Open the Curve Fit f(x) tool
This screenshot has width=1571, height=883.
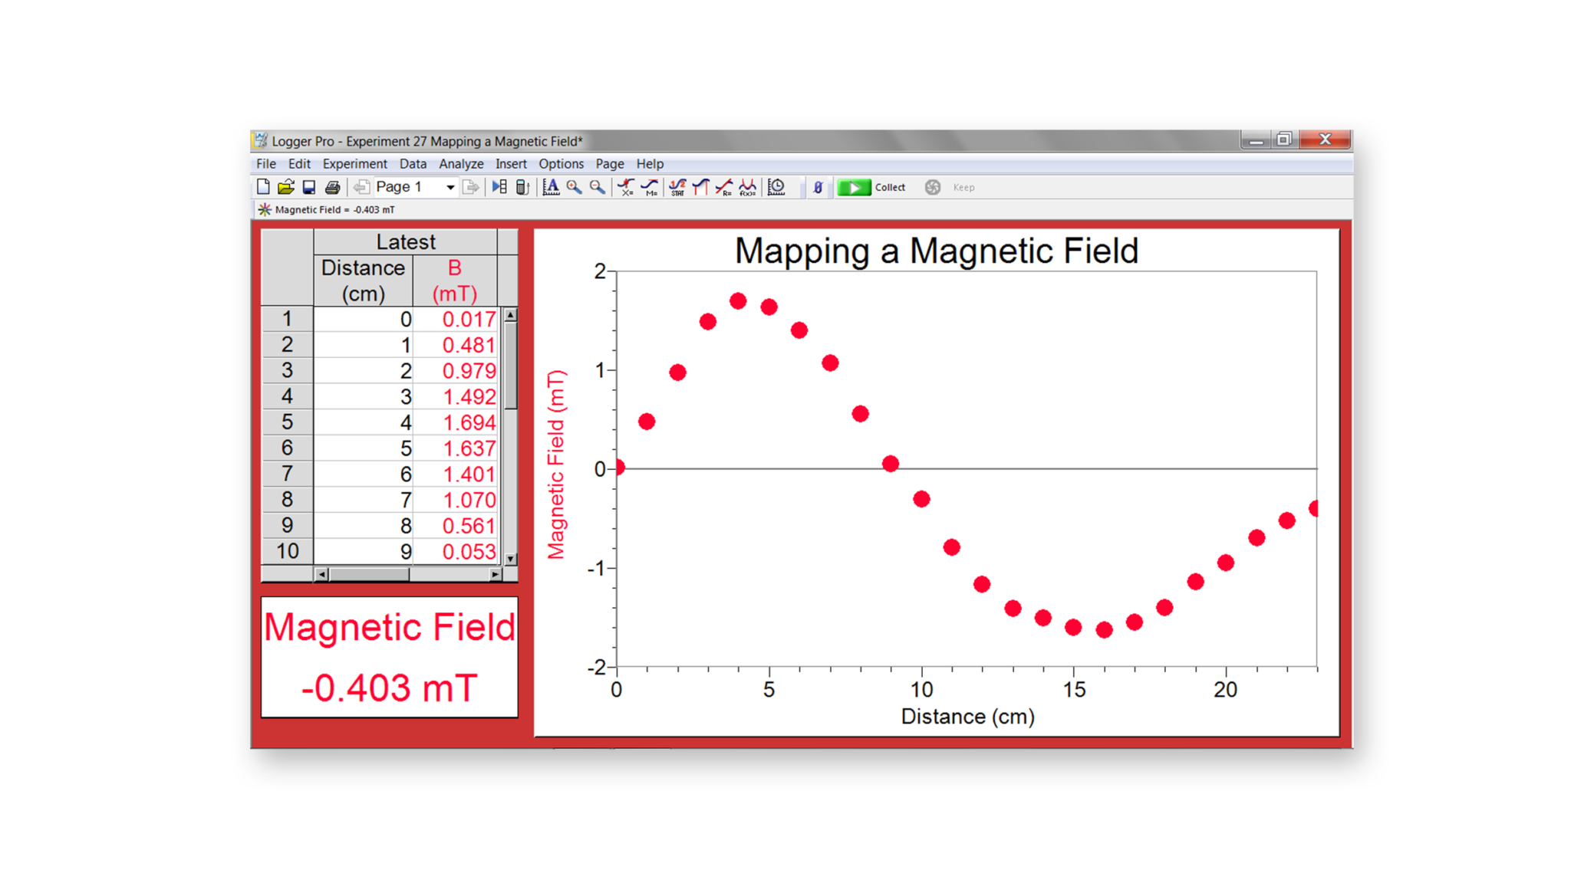click(748, 187)
